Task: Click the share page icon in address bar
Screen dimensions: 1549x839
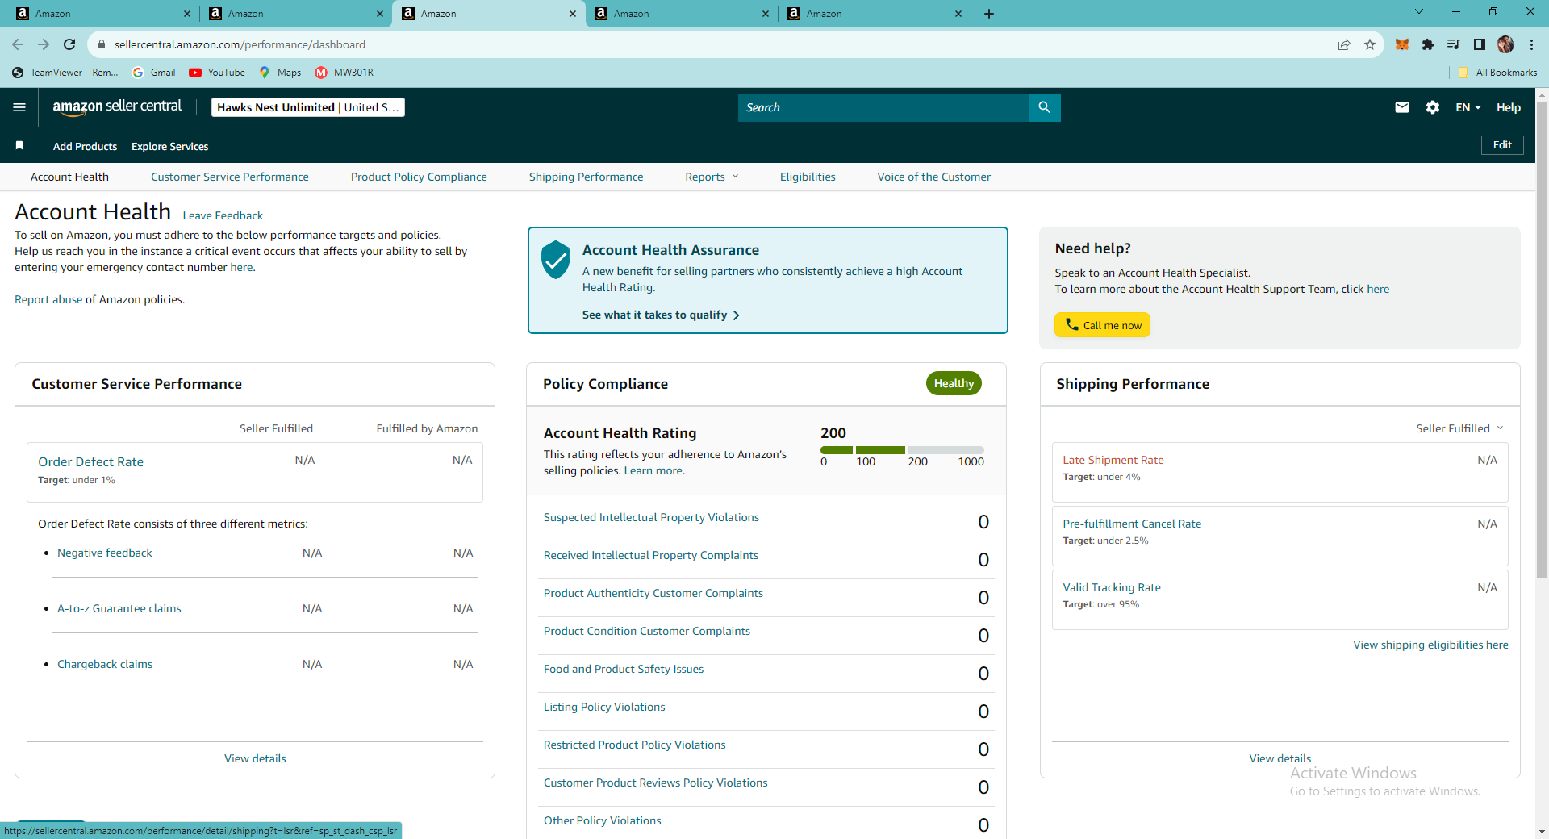Action: tap(1344, 44)
